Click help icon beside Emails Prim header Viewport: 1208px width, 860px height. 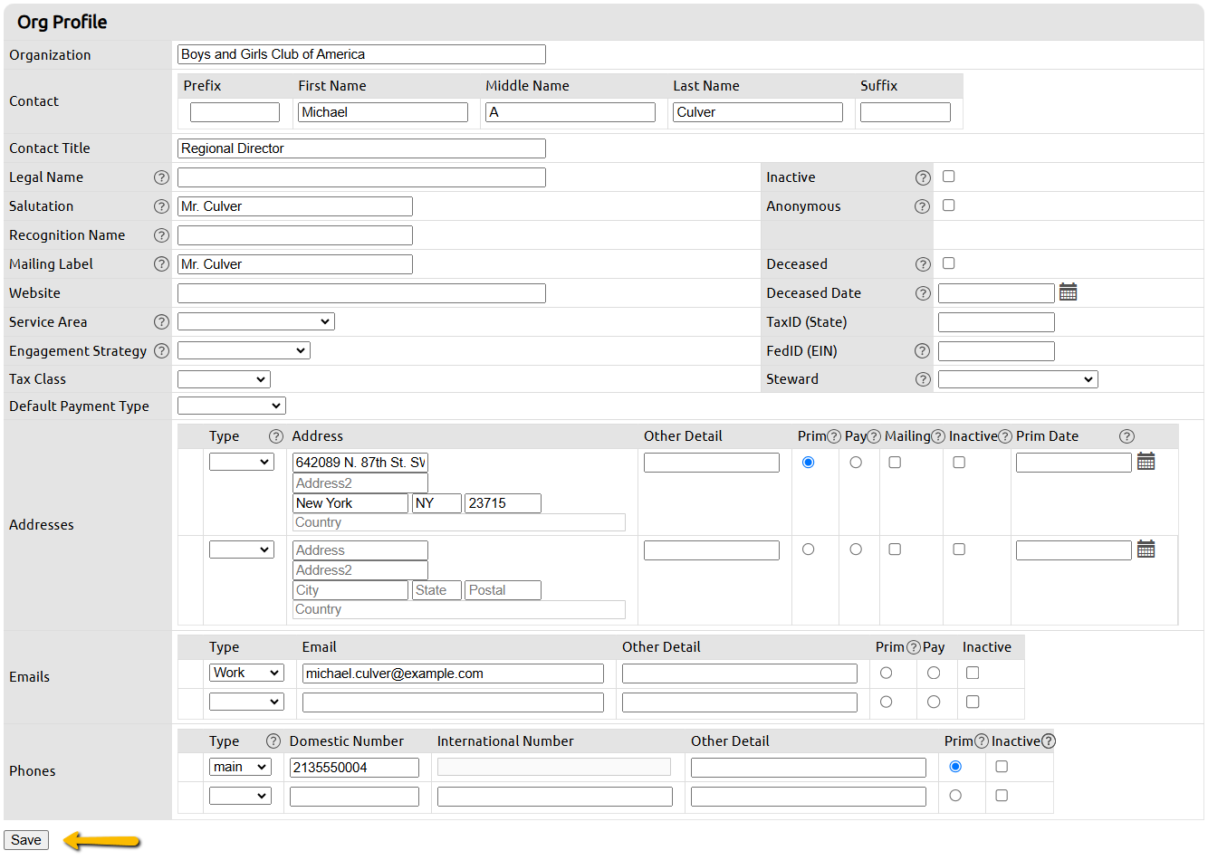[914, 647]
